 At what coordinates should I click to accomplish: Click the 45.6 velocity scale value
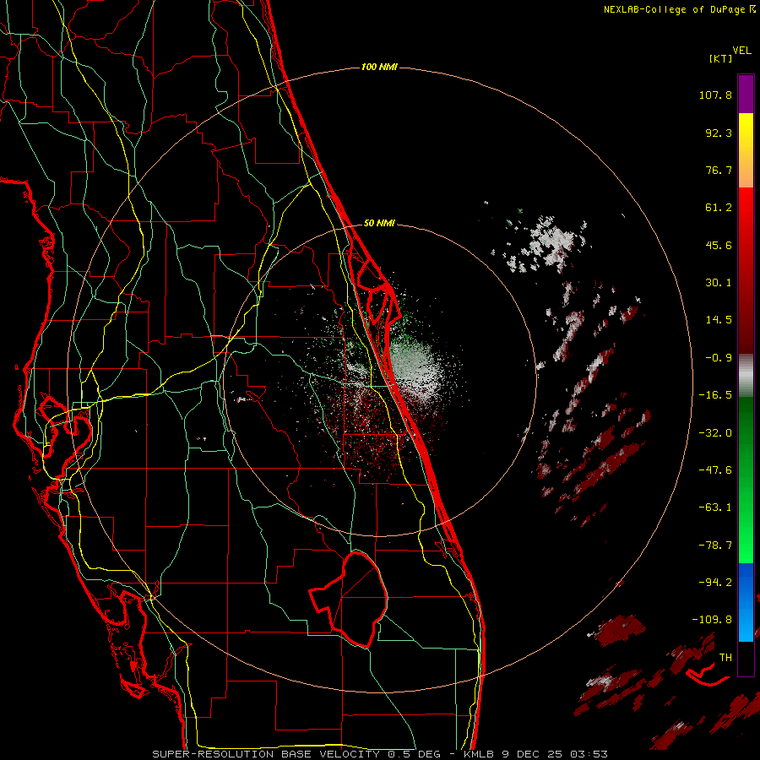(719, 245)
